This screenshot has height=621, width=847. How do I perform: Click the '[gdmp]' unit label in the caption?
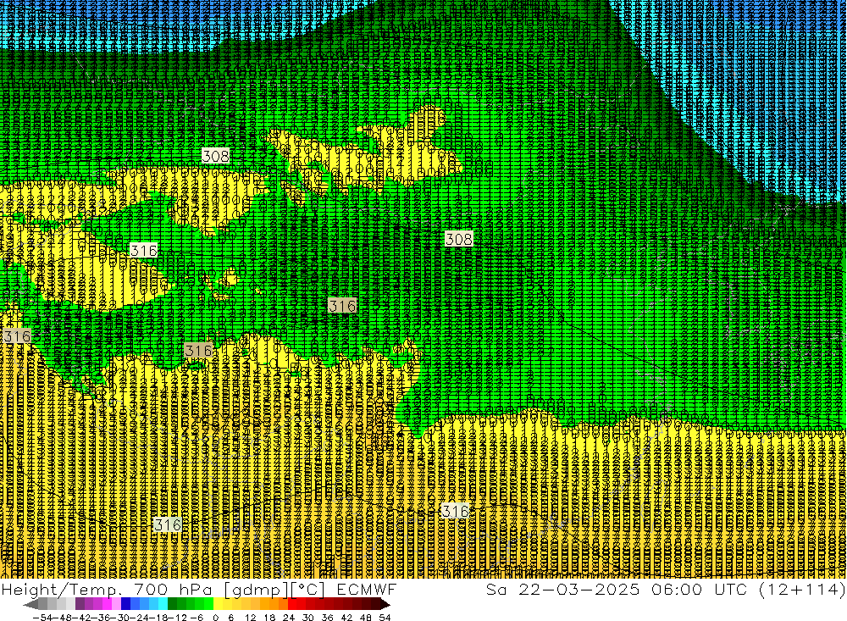pyautogui.click(x=257, y=590)
